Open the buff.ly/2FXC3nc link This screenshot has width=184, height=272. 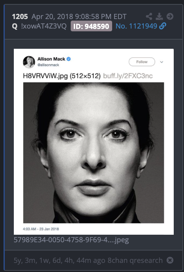point(128,76)
